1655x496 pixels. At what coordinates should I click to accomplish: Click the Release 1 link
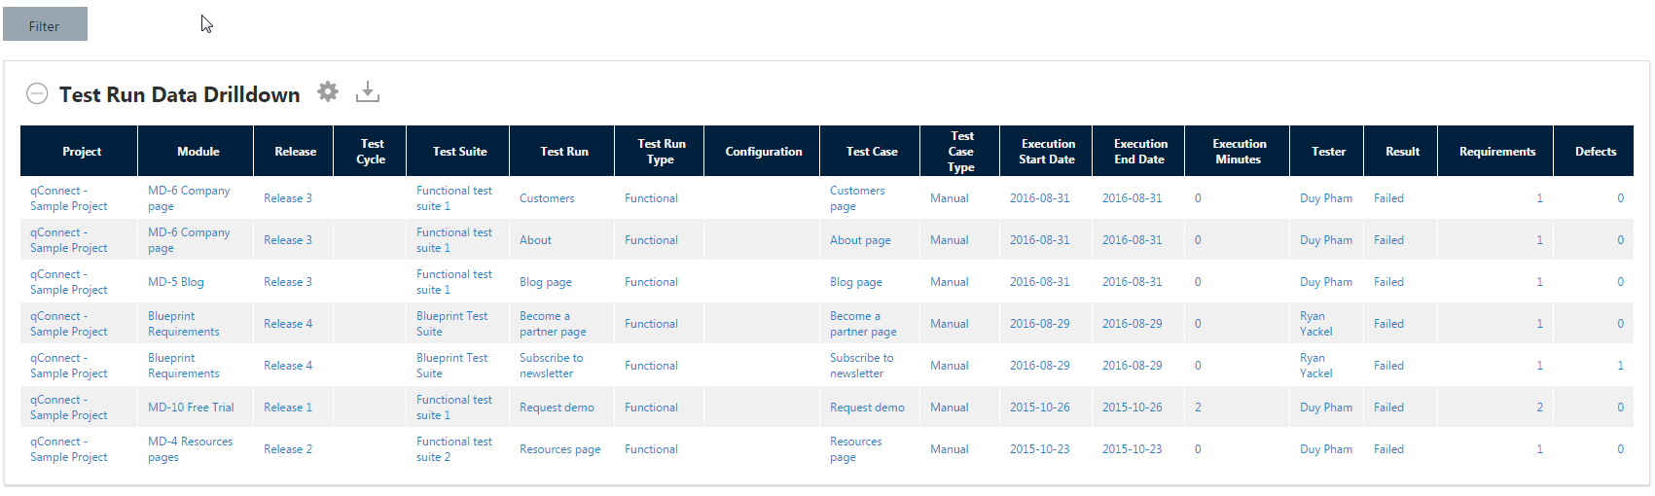288,407
